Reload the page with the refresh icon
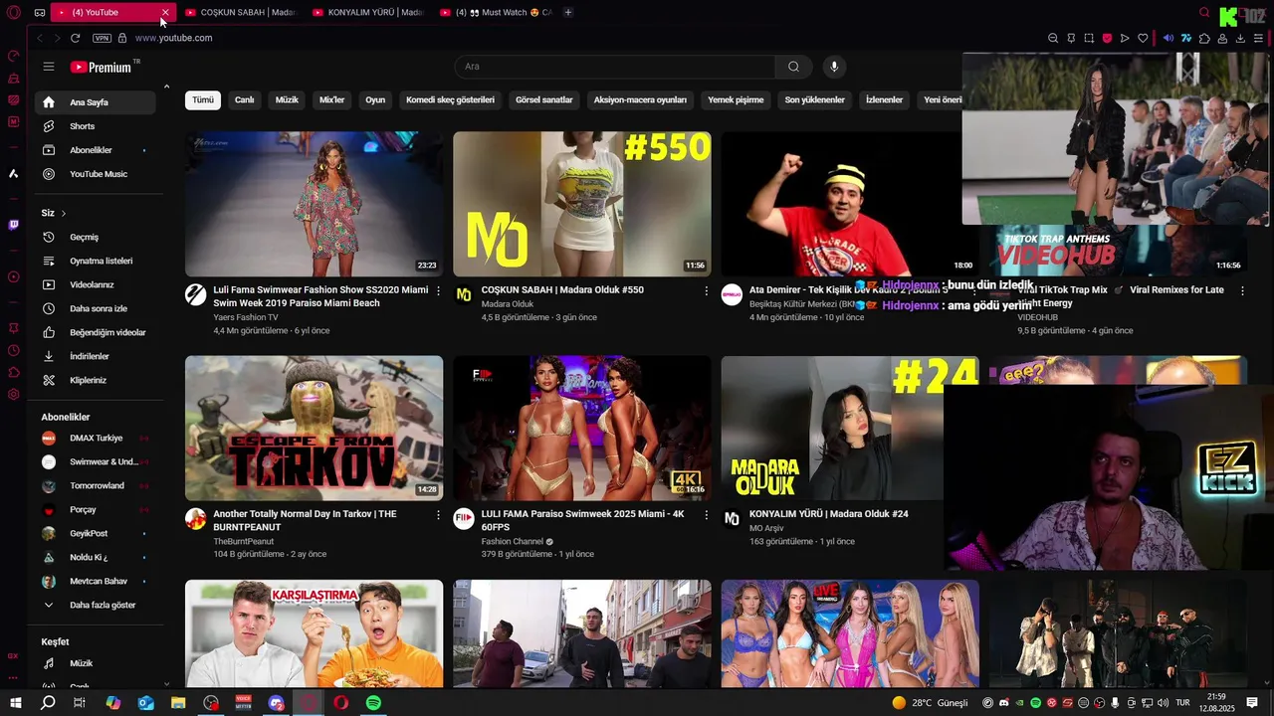 coord(75,38)
